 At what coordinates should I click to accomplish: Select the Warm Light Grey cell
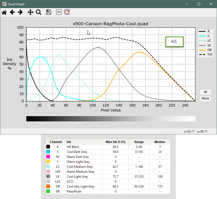84,162
